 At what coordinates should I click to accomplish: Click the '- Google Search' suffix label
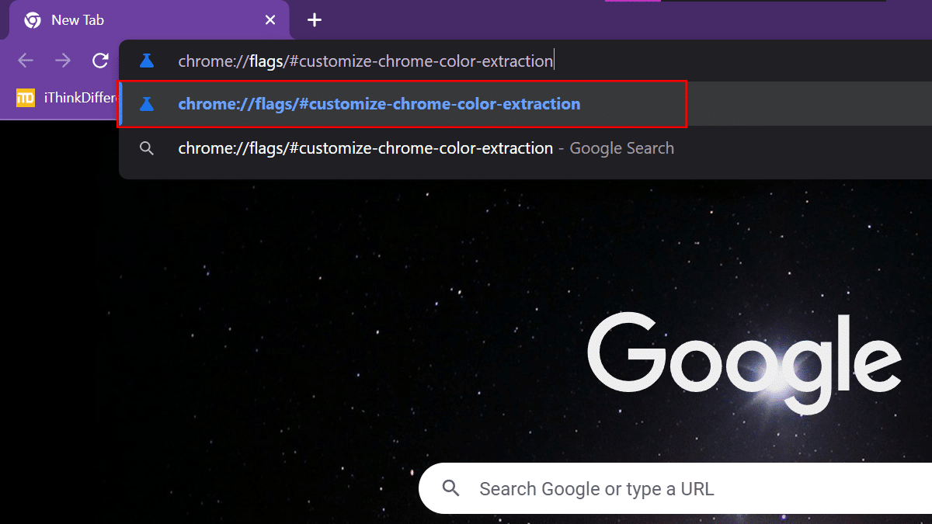[617, 148]
